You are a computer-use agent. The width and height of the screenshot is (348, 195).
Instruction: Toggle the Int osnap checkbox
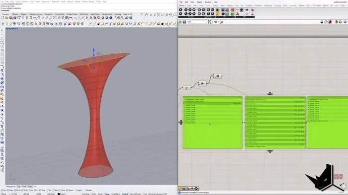click(x=35, y=190)
